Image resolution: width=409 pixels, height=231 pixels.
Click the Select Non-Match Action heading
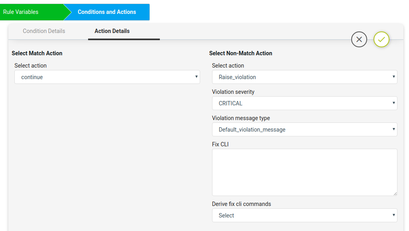point(241,53)
